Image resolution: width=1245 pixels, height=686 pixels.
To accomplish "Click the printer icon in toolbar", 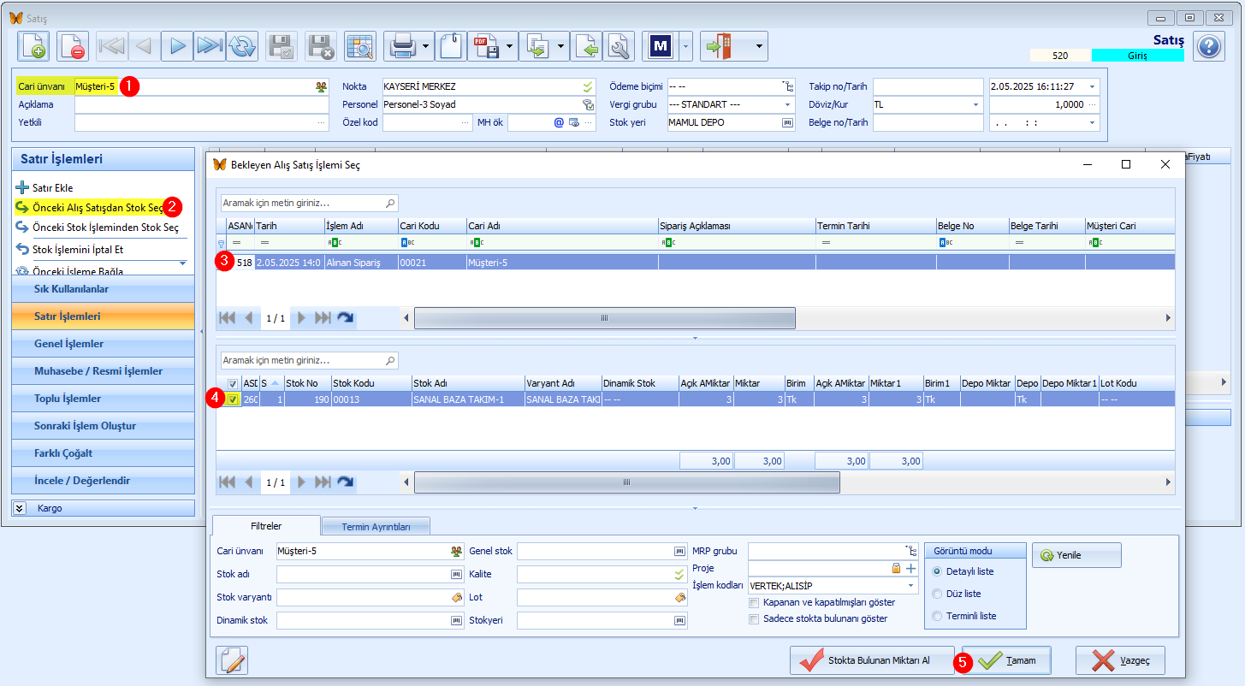I will [401, 46].
